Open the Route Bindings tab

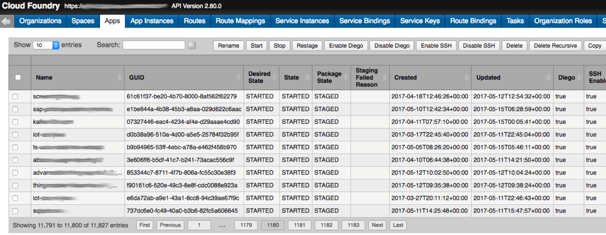point(473,21)
